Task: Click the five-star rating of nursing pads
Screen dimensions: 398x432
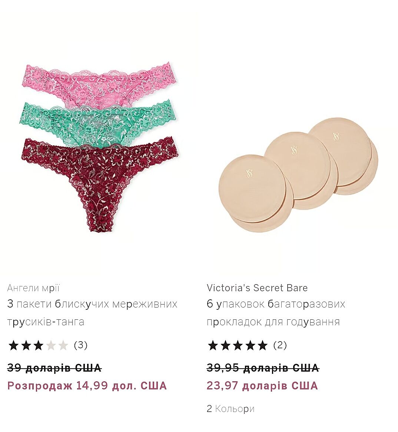Action: coord(237,345)
